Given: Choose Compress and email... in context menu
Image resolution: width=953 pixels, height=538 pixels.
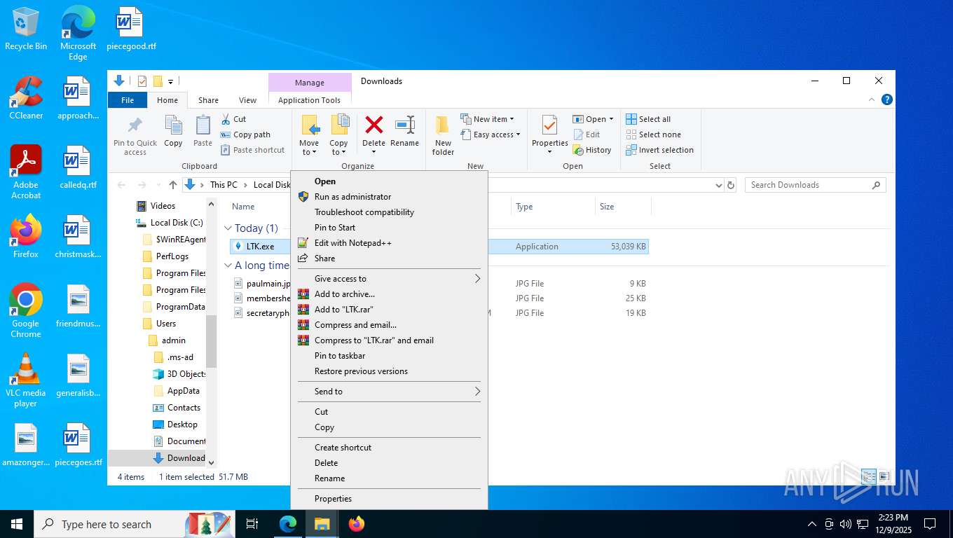Looking at the screenshot, I should click(389, 325).
